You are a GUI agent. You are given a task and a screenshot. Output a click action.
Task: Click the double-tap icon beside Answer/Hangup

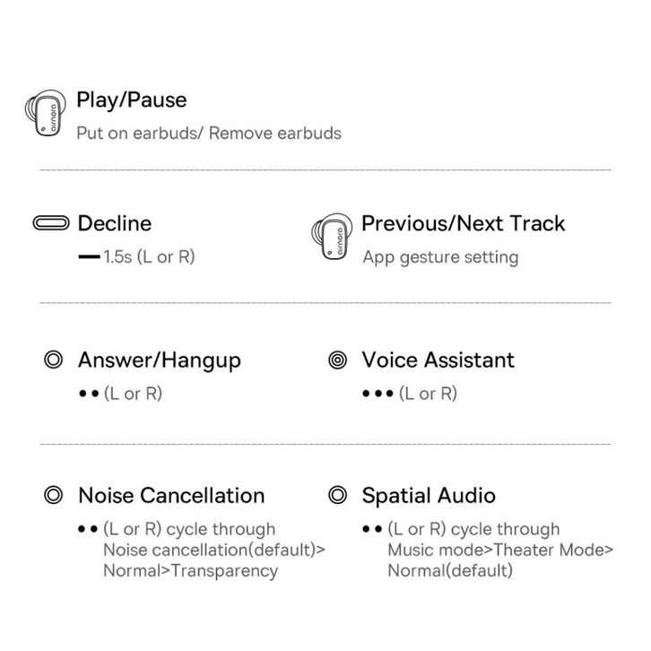53,360
